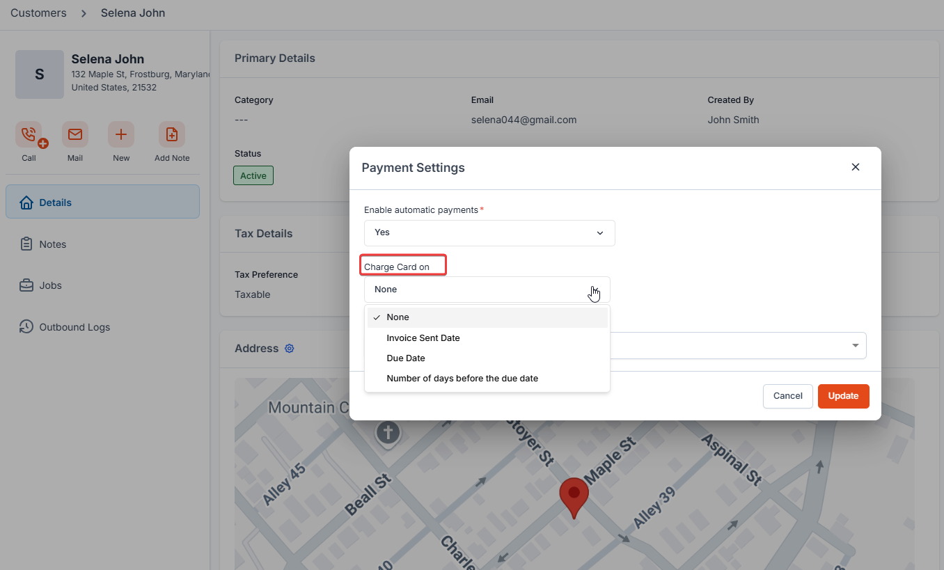Click the Charge Card on dropdown field

coord(487,289)
